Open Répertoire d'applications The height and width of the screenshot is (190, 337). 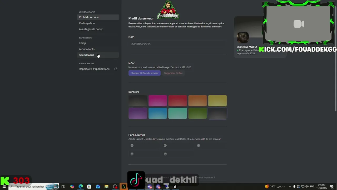[98, 69]
